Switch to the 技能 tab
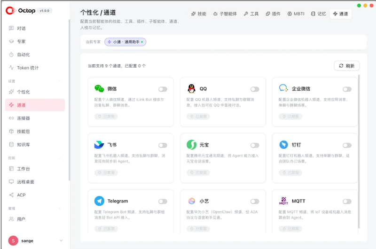This screenshot has height=249, width=376. click(x=198, y=14)
